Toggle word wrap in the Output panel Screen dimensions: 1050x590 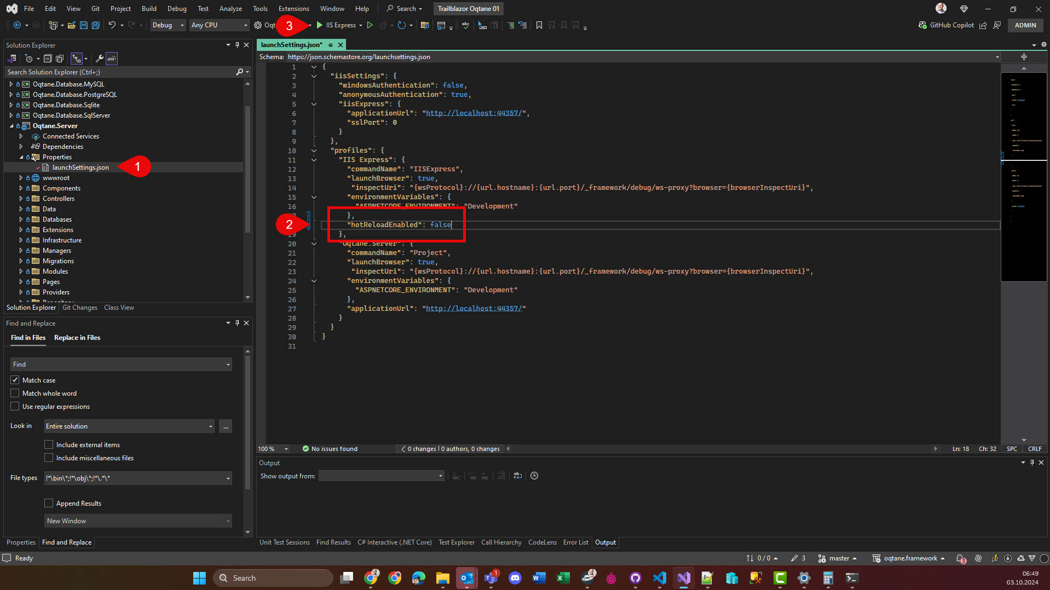[x=518, y=476]
